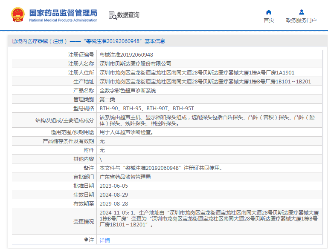Select 深圳市贝斯达医疗股份有限公司 registrant name

pos(135,64)
